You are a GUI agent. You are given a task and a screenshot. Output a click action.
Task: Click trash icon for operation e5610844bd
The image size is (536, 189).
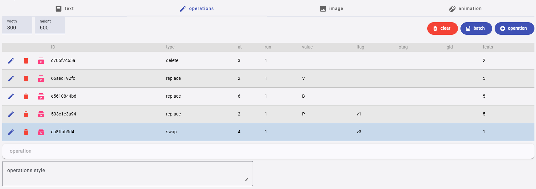[26, 96]
